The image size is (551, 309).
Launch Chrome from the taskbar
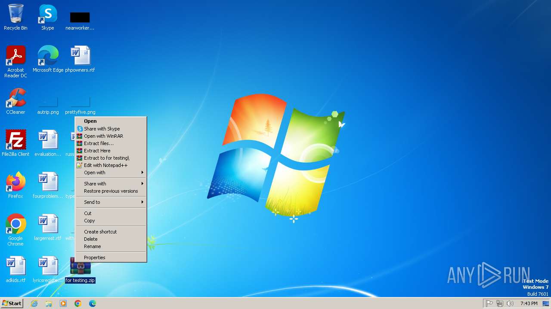click(x=78, y=303)
